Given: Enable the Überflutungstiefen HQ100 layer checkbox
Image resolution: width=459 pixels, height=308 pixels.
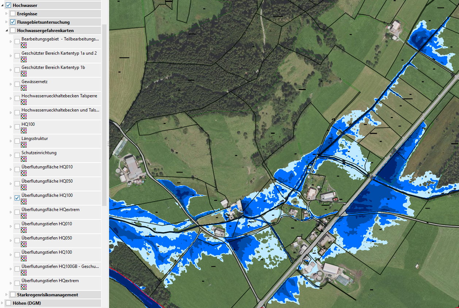Looking at the screenshot, I should (17, 255).
